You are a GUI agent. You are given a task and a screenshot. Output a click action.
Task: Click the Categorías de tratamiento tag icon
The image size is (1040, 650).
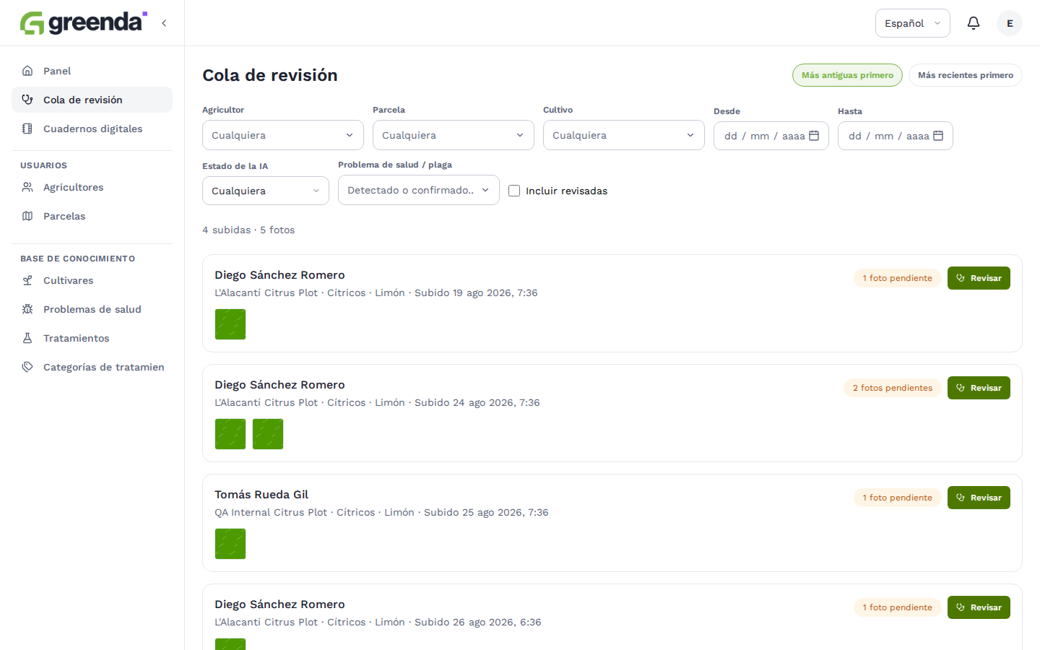pyautogui.click(x=27, y=367)
